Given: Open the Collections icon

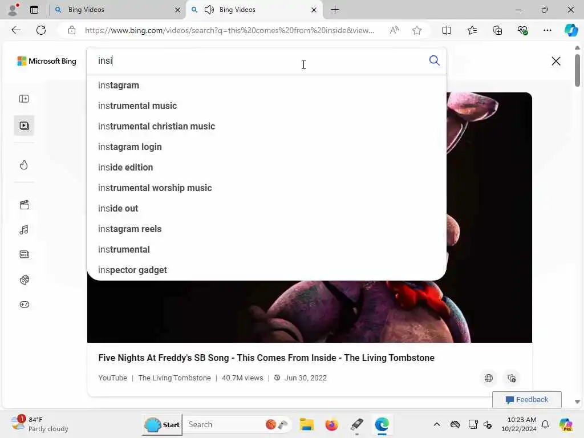Looking at the screenshot, I should [x=497, y=30].
